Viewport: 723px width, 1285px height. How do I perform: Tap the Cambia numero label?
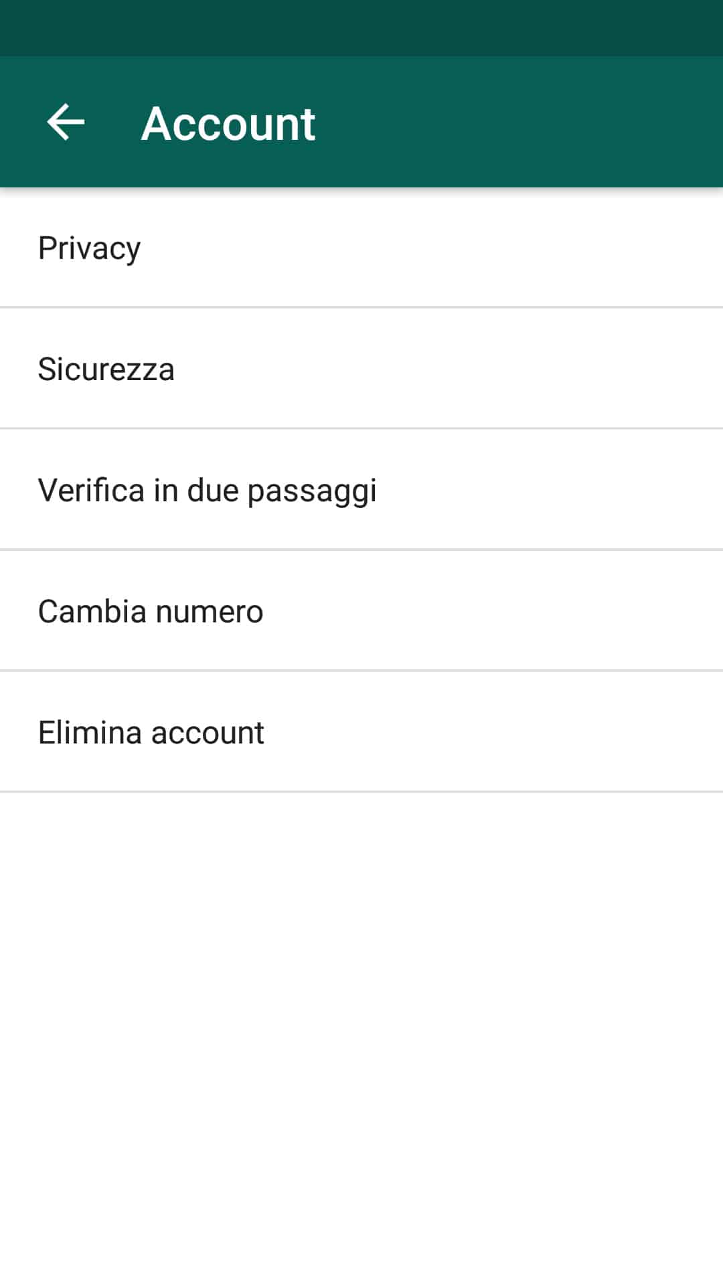[x=151, y=612]
